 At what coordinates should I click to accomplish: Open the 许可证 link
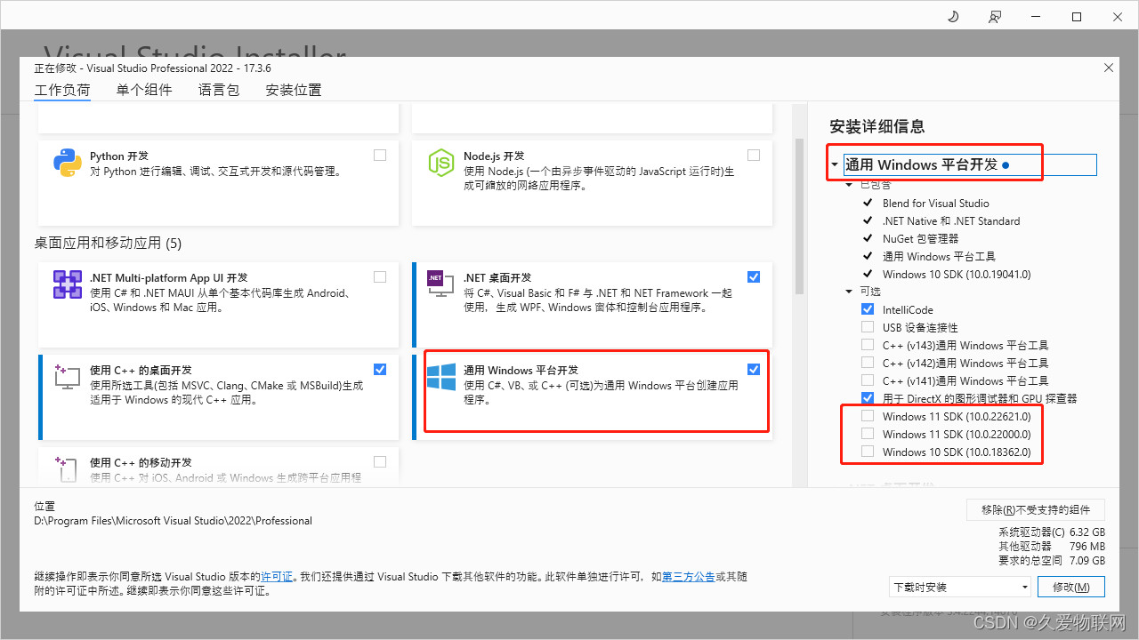(277, 576)
